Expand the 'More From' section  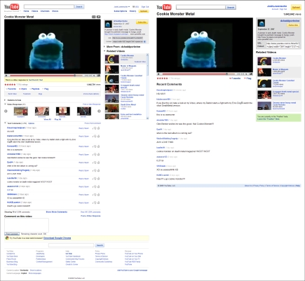(x=104, y=47)
